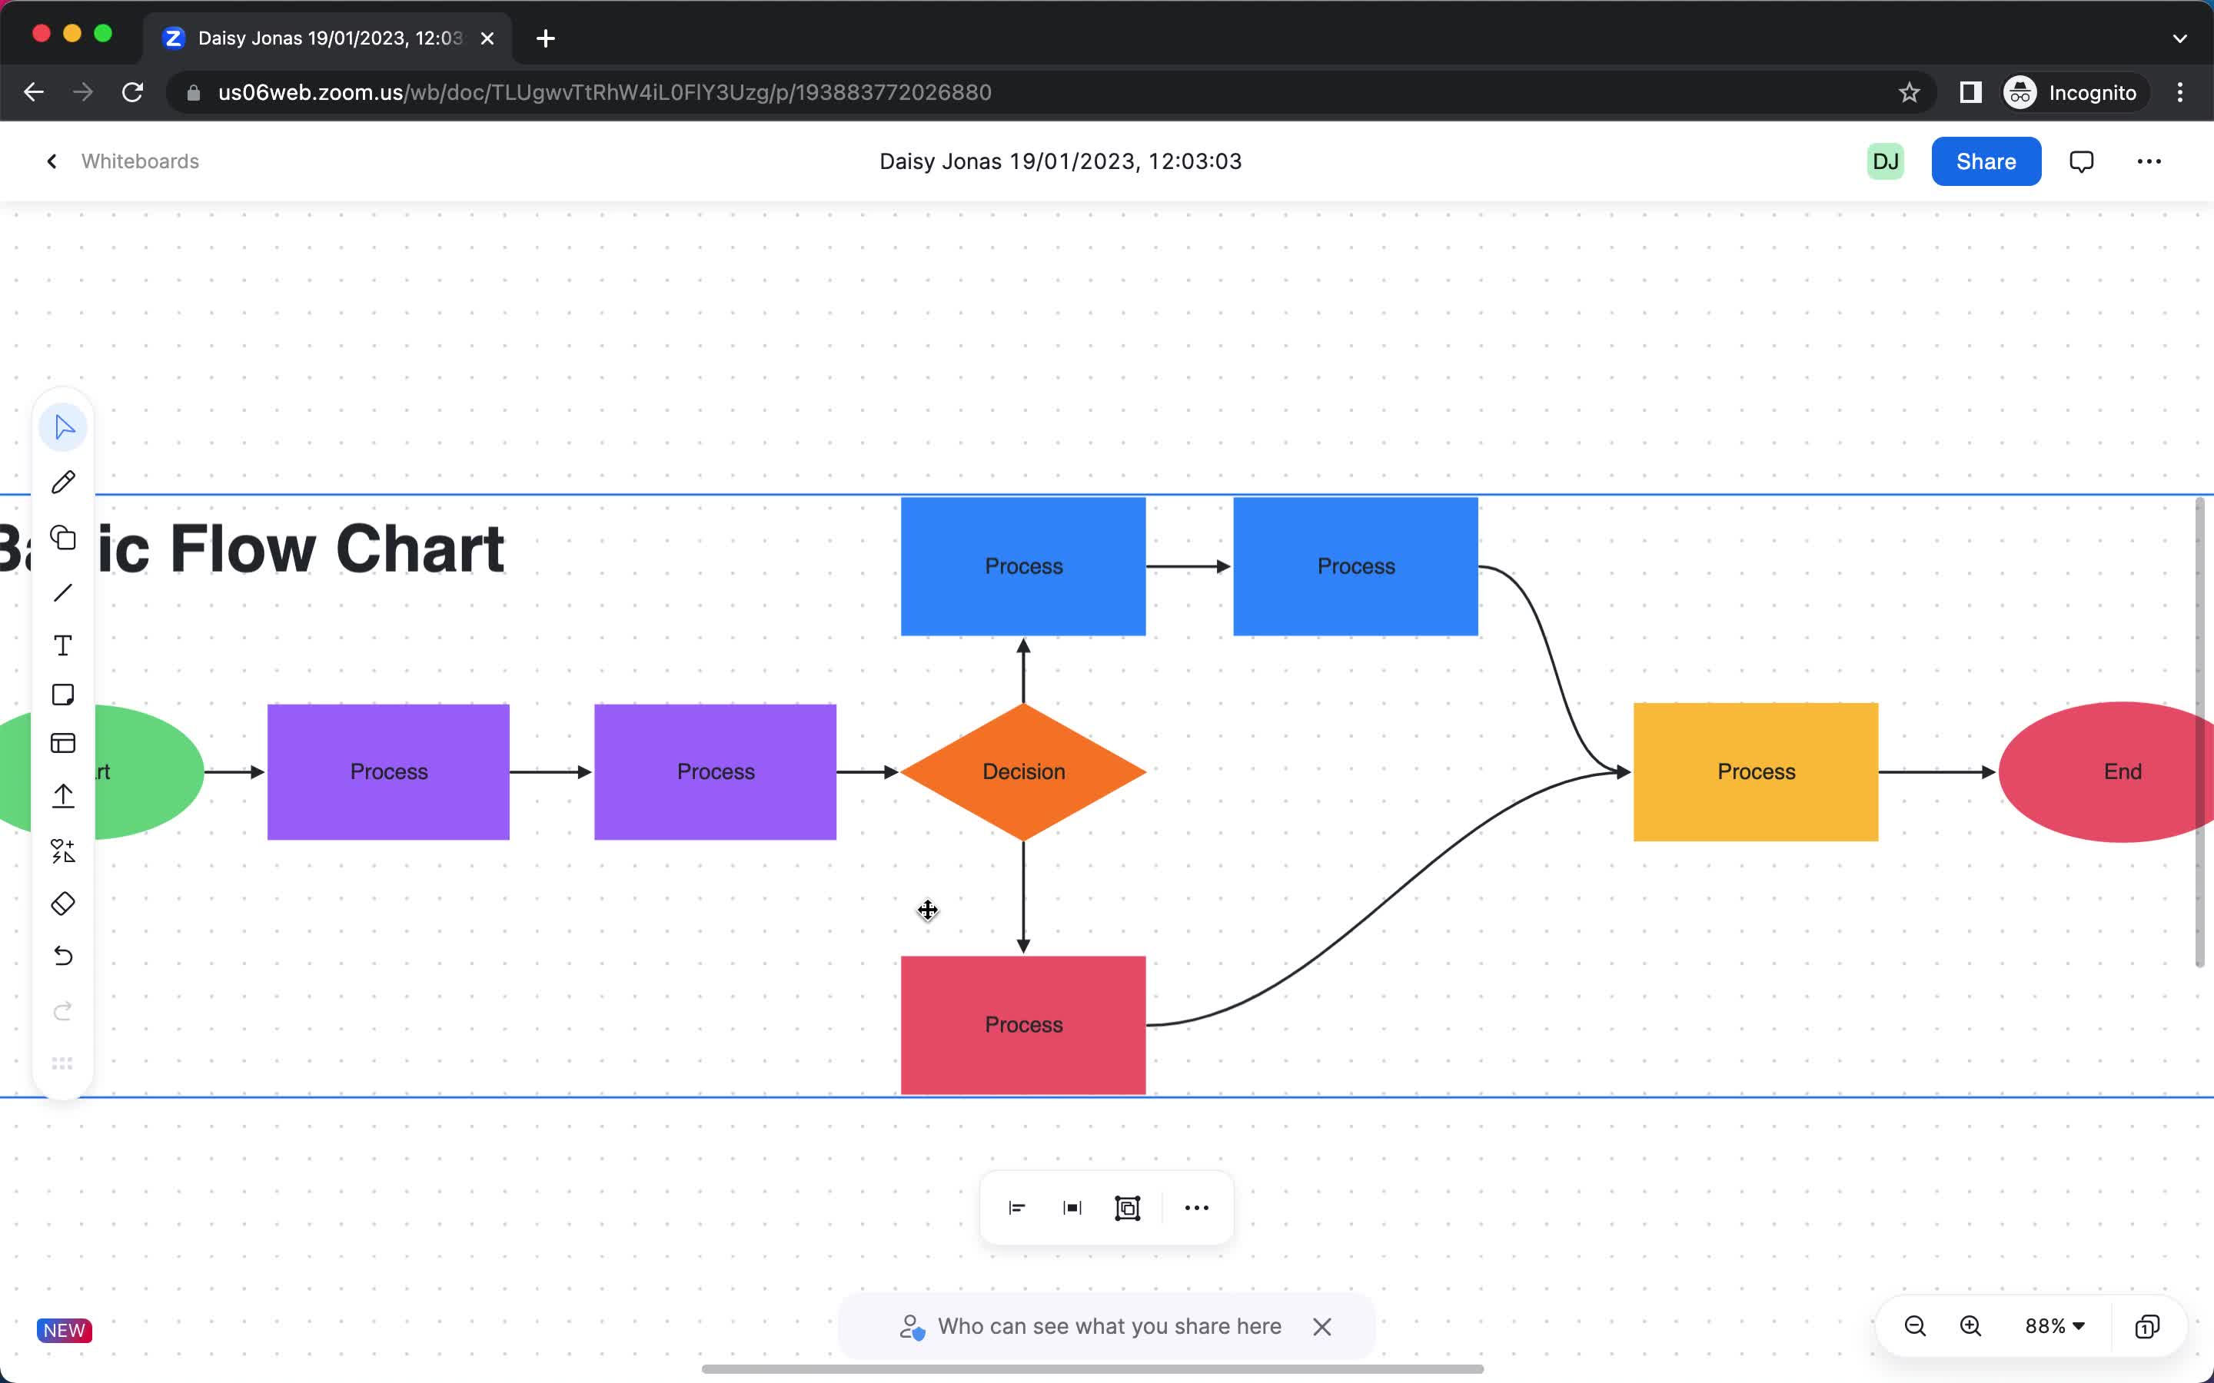Click the Flow Chart title text
Image resolution: width=2214 pixels, height=1383 pixels.
[252, 549]
